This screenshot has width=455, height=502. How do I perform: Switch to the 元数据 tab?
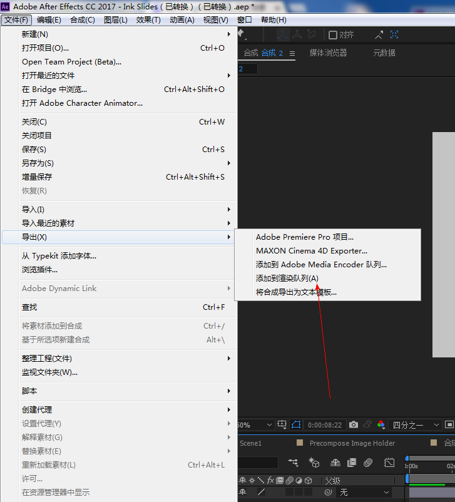[384, 53]
